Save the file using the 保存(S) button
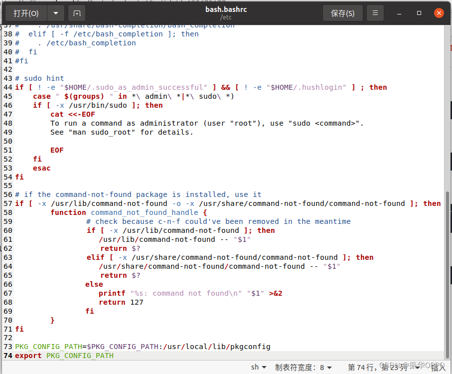 [x=342, y=13]
